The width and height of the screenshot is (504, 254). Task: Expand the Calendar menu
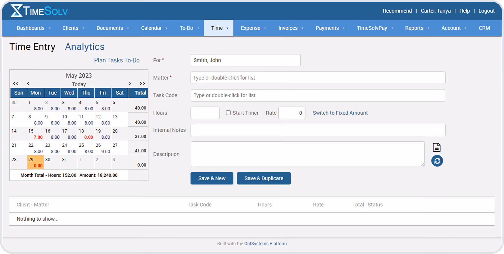(x=154, y=28)
